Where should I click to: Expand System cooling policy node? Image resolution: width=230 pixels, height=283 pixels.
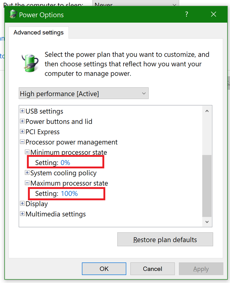(x=27, y=173)
